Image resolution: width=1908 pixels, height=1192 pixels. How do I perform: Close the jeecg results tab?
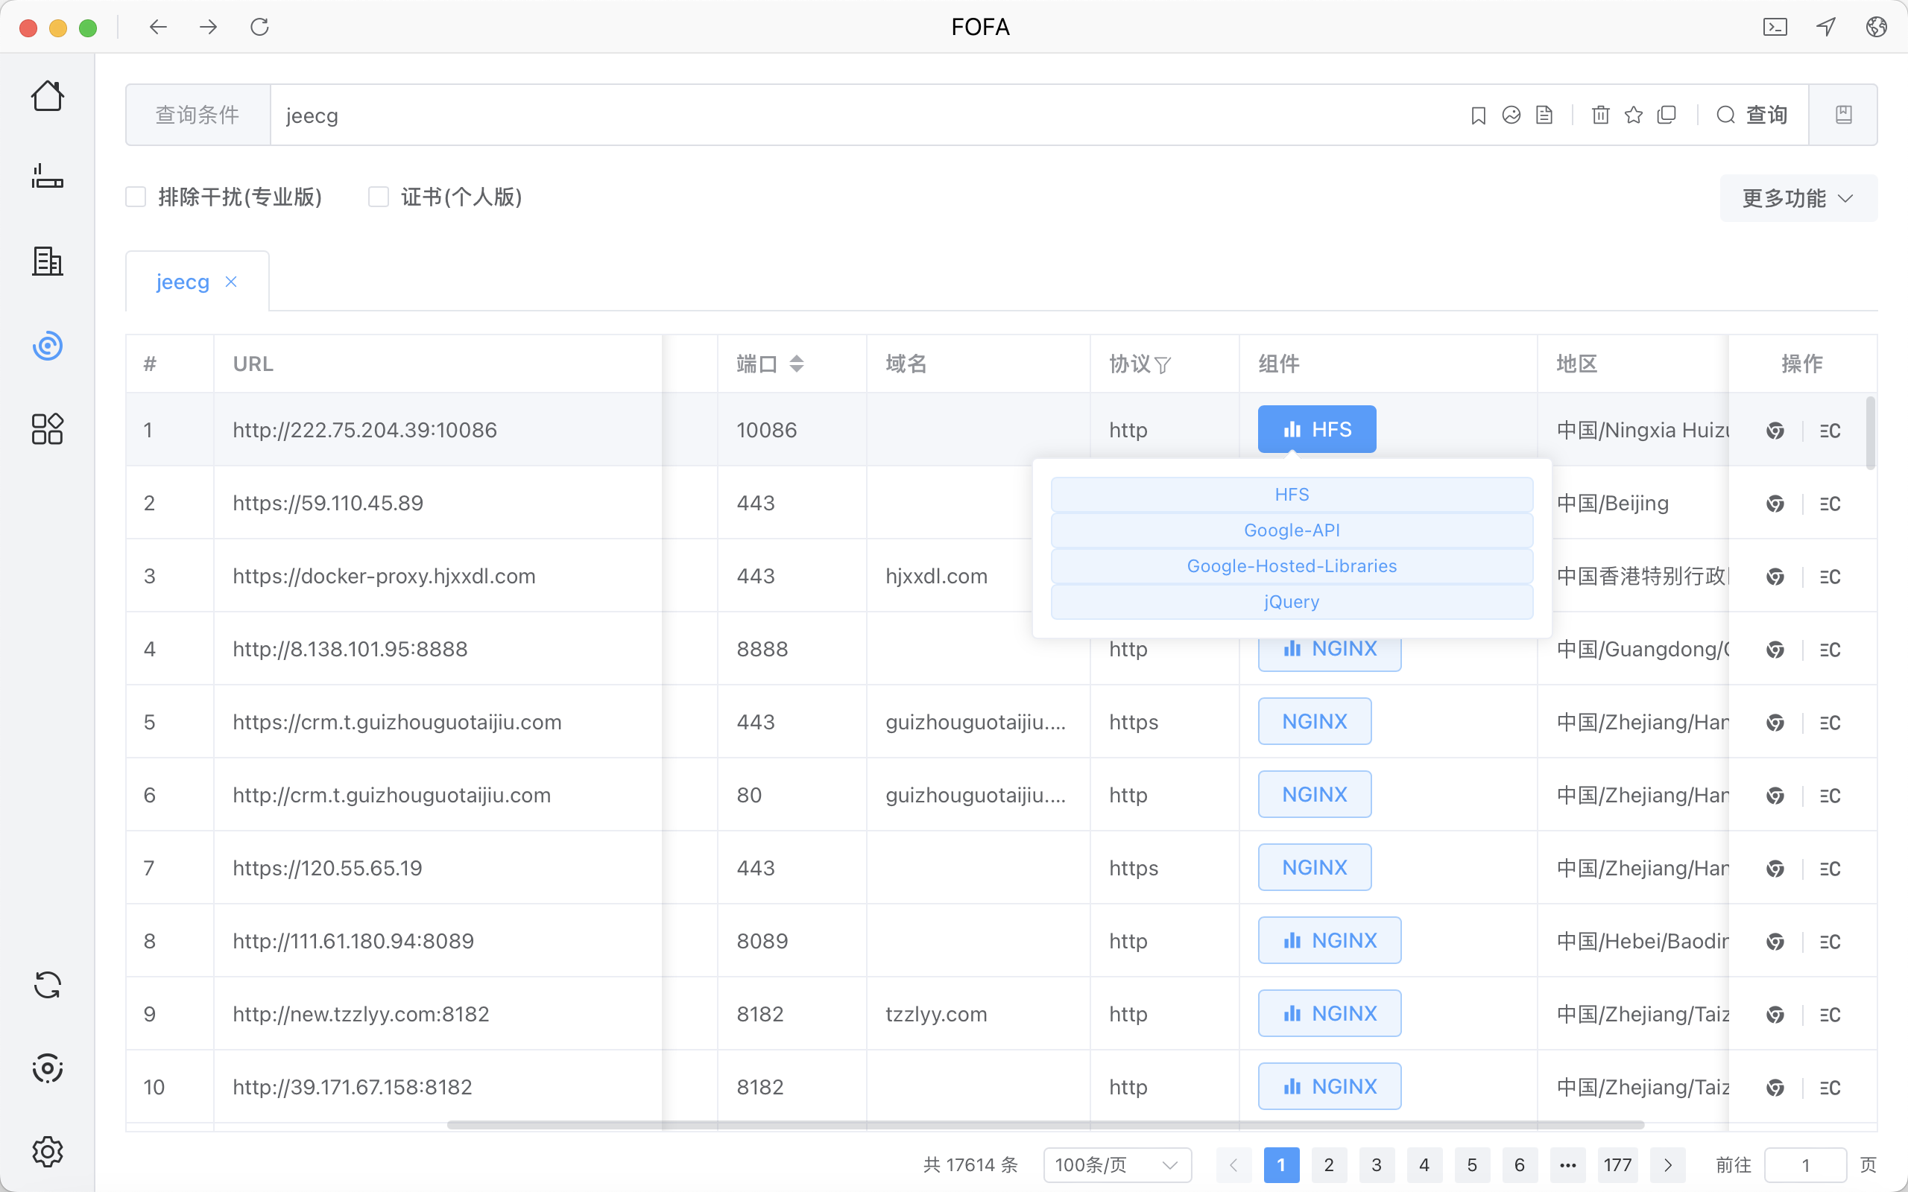pos(231,282)
